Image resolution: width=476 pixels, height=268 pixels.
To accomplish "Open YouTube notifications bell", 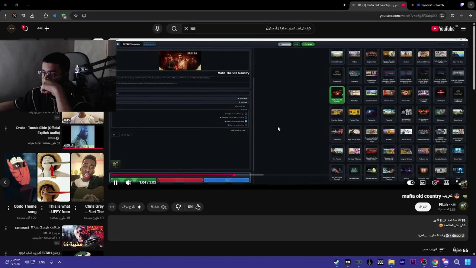I will (x=25, y=28).
